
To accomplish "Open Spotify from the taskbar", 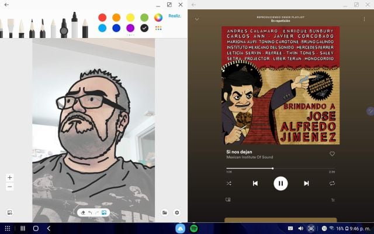I will pyautogui.click(x=194, y=228).
